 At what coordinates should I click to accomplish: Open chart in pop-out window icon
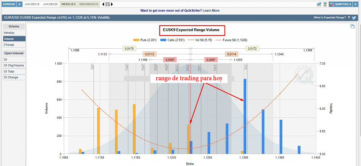click(352, 26)
